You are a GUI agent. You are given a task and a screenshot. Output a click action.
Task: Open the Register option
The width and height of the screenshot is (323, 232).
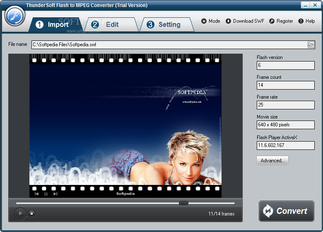281,21
